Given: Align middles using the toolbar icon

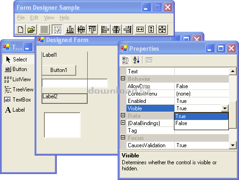Looking at the screenshot, I should click(81, 29).
